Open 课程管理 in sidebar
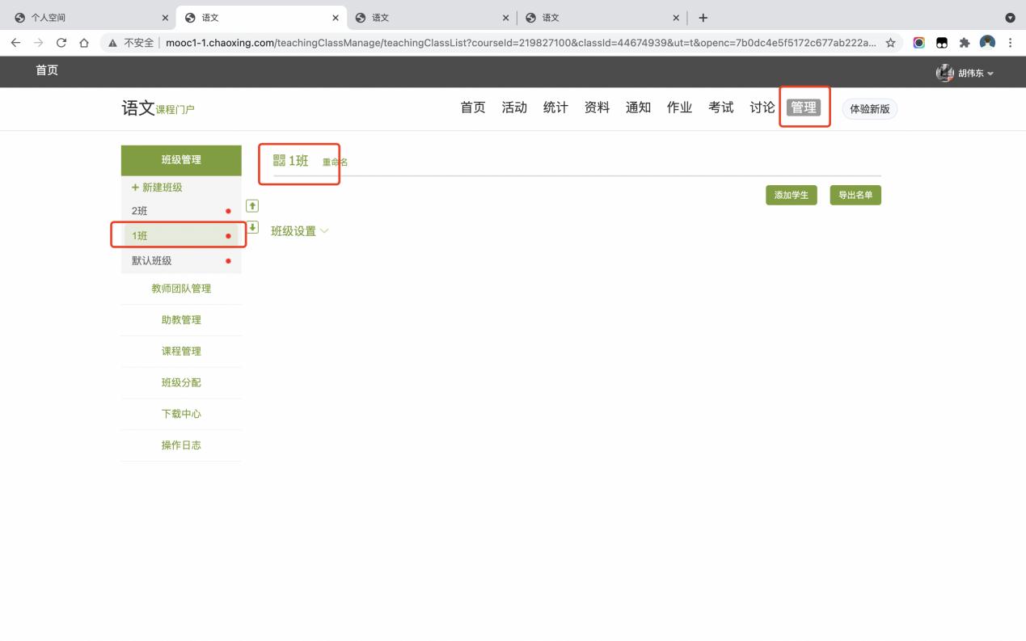 (x=181, y=352)
